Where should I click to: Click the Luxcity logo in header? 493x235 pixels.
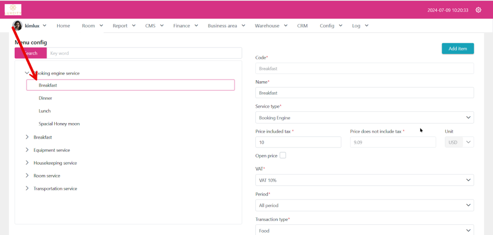point(13,10)
